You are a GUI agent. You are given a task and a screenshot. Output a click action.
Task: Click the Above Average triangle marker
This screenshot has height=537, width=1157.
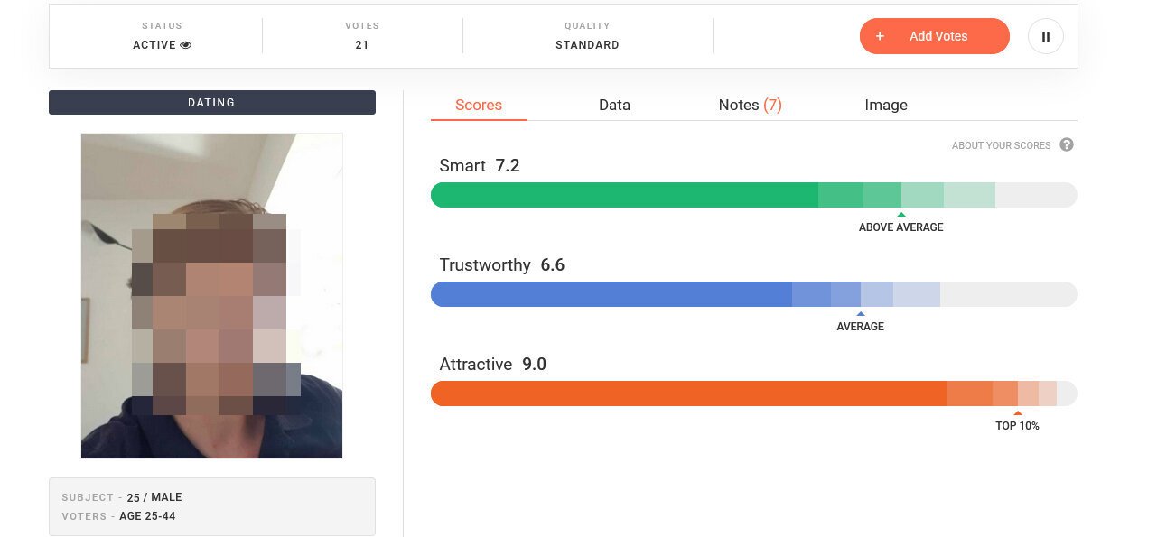[x=901, y=215]
